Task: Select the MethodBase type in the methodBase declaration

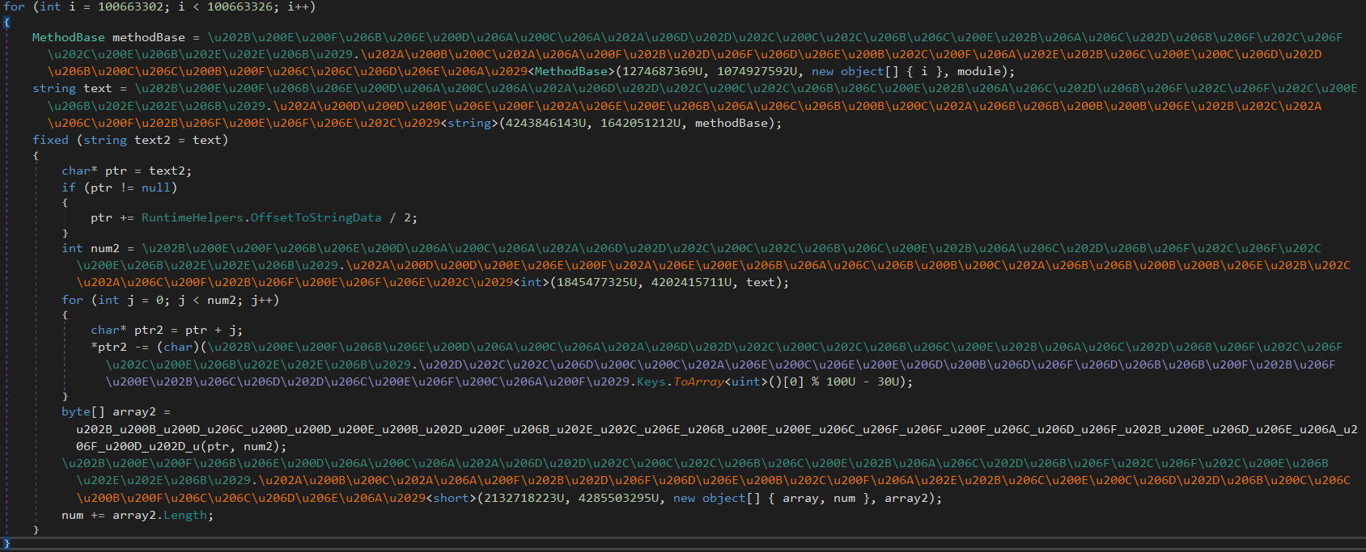Action: (69, 37)
